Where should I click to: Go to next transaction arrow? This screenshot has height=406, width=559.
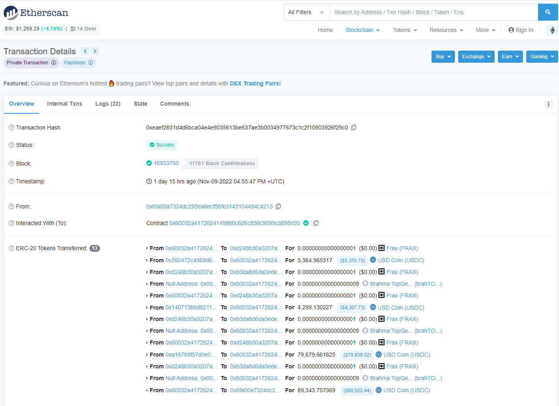[x=95, y=51]
